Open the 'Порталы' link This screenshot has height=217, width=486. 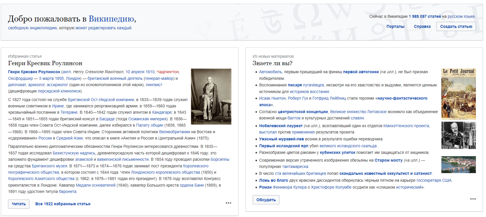(395, 26)
